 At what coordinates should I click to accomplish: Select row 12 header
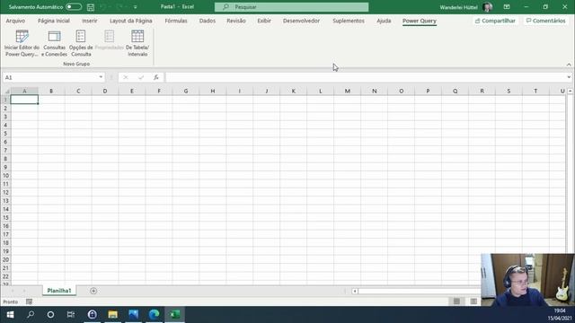[x=5, y=192]
